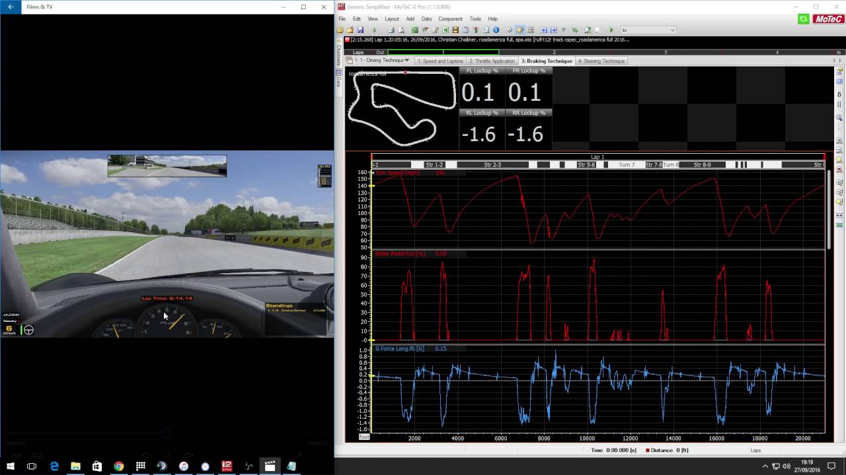846x475 pixels.
Task: Open the Component menu in MoTeC
Action: tap(451, 19)
